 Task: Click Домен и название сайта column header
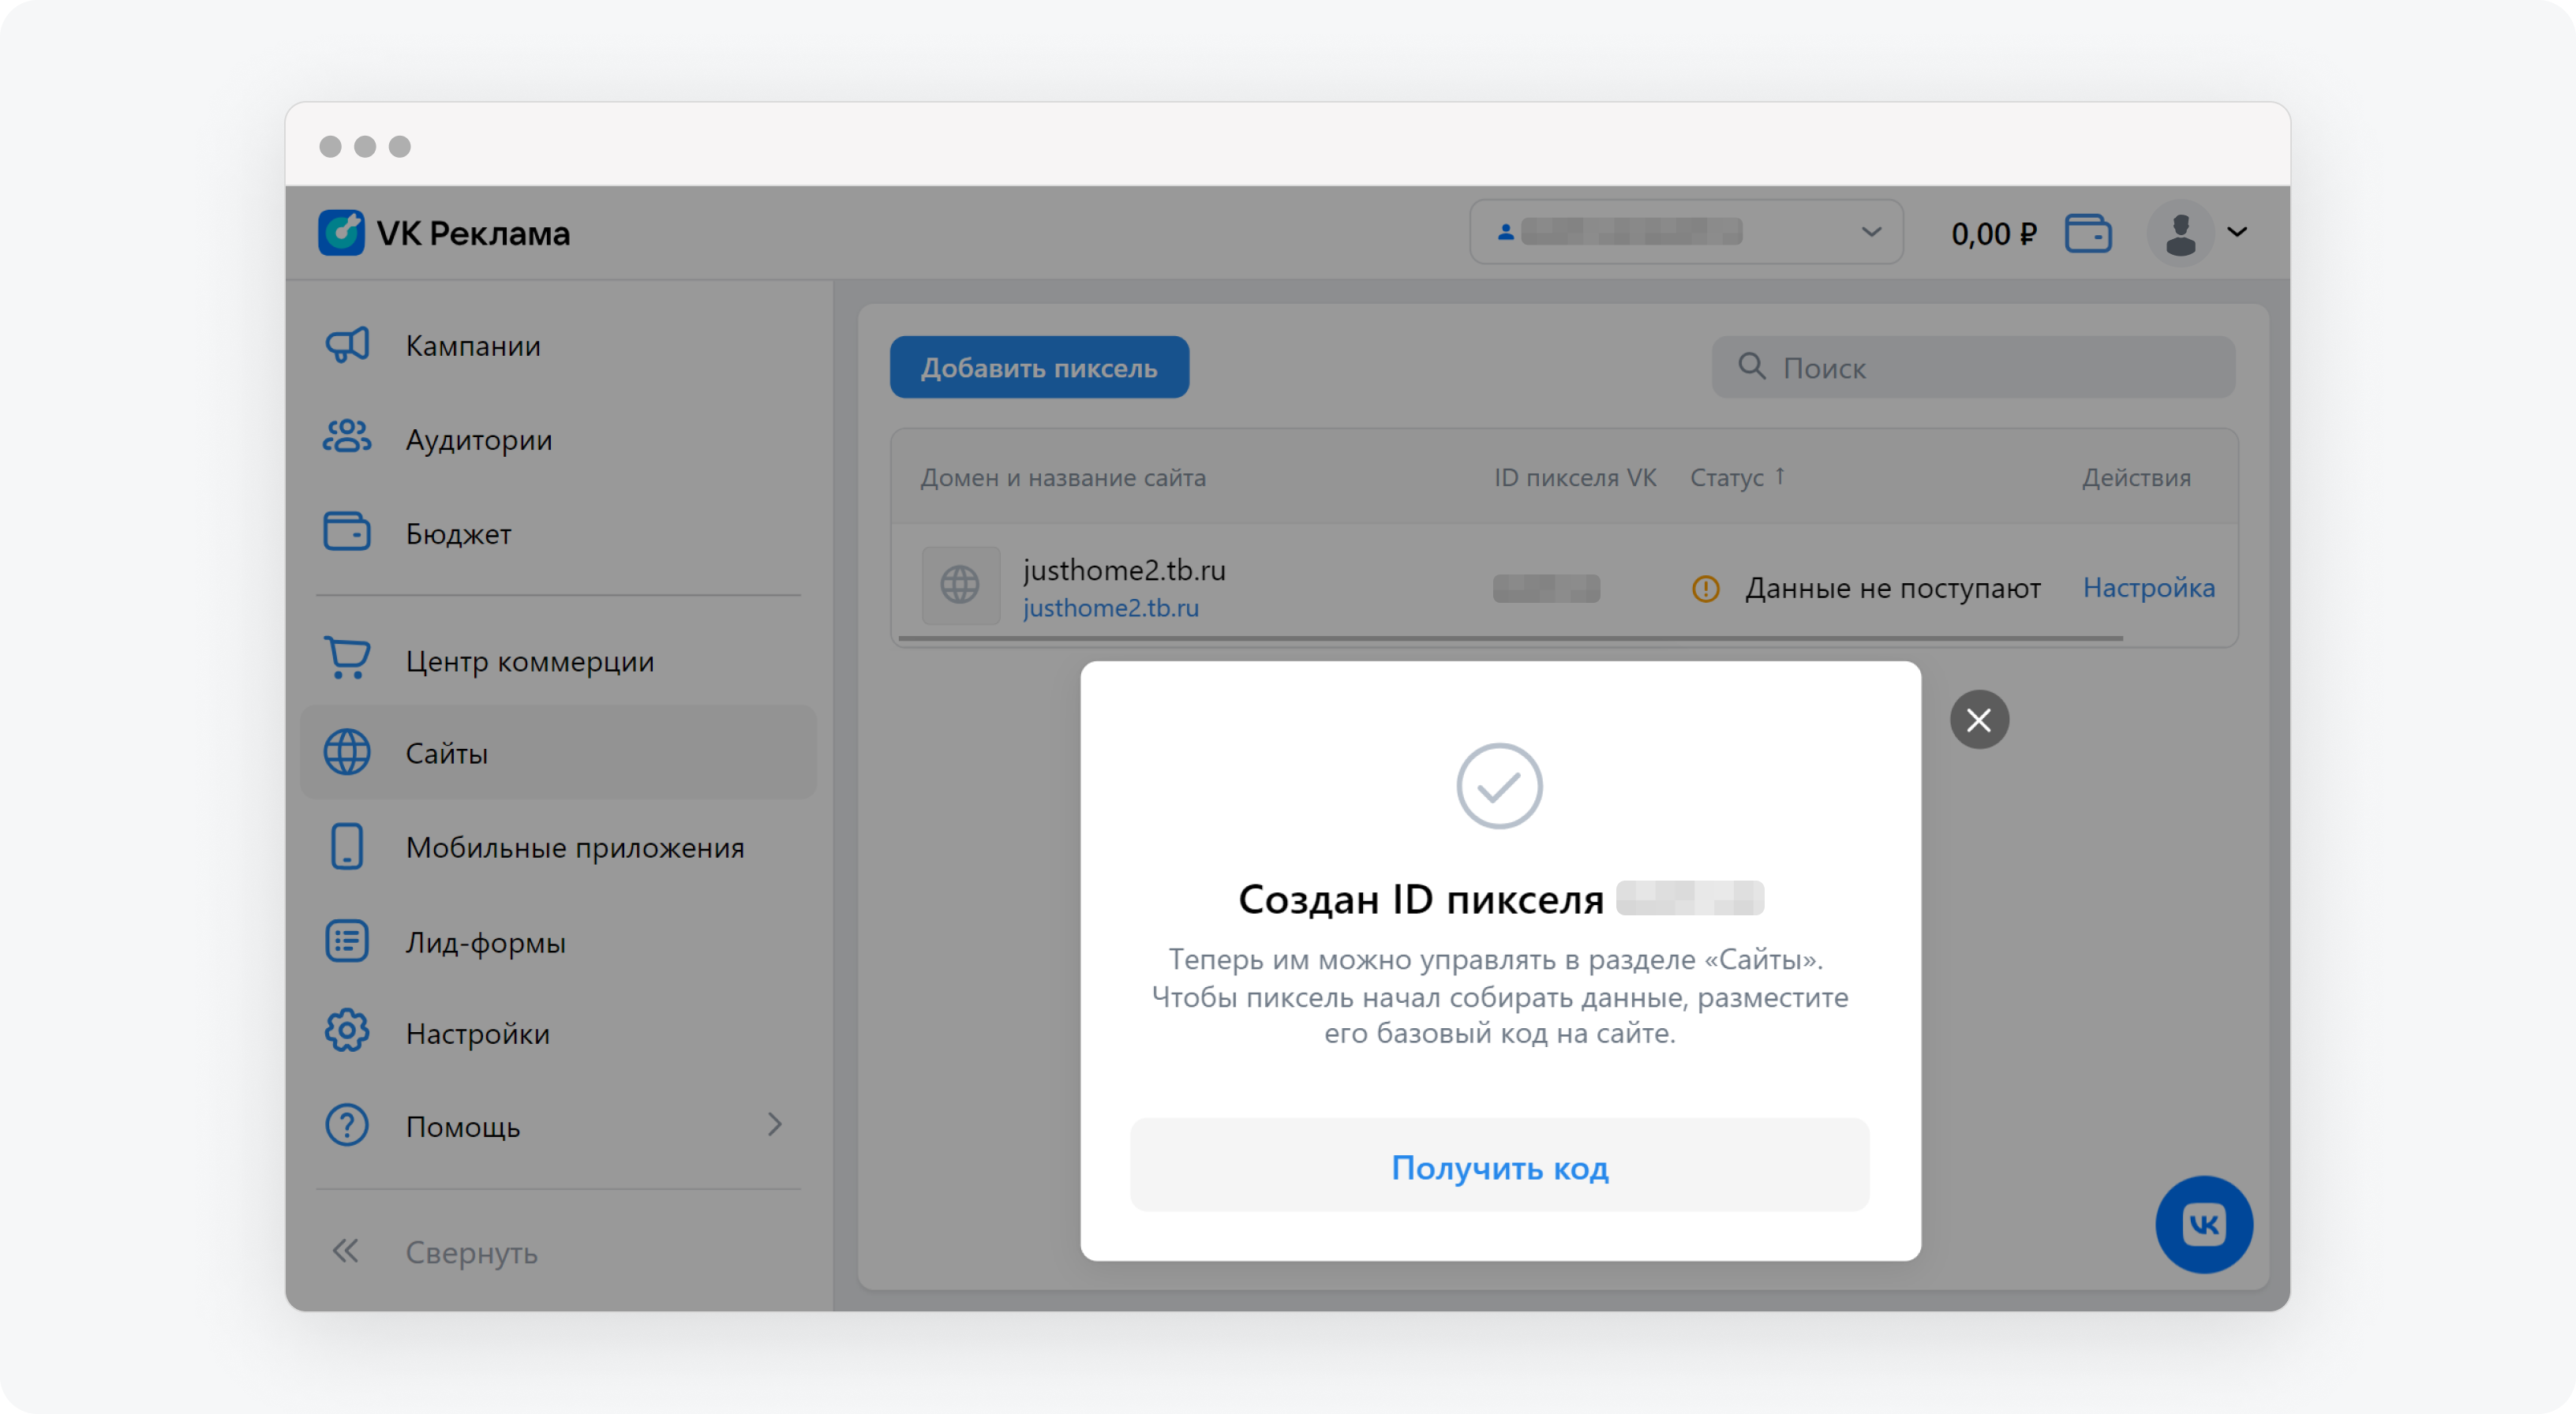click(x=1063, y=477)
